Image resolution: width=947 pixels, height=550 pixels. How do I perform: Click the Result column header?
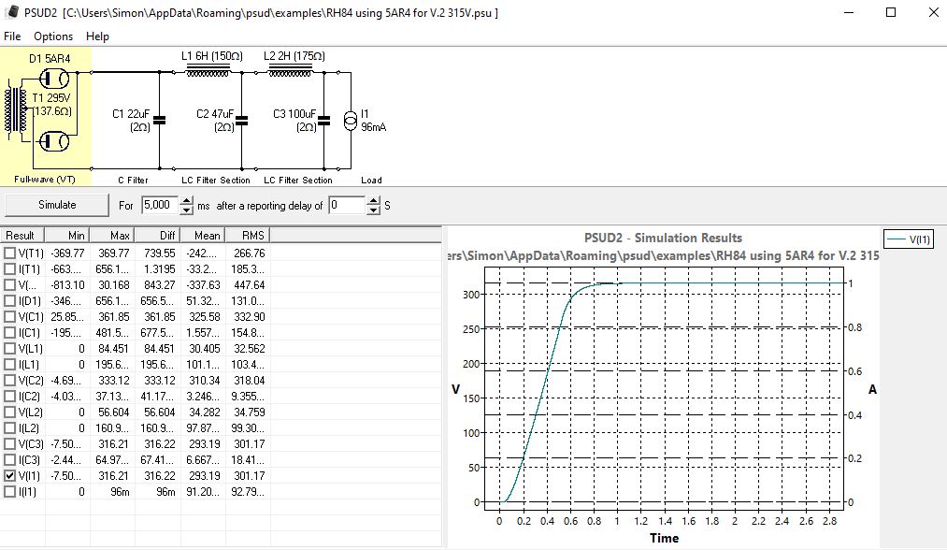click(22, 235)
